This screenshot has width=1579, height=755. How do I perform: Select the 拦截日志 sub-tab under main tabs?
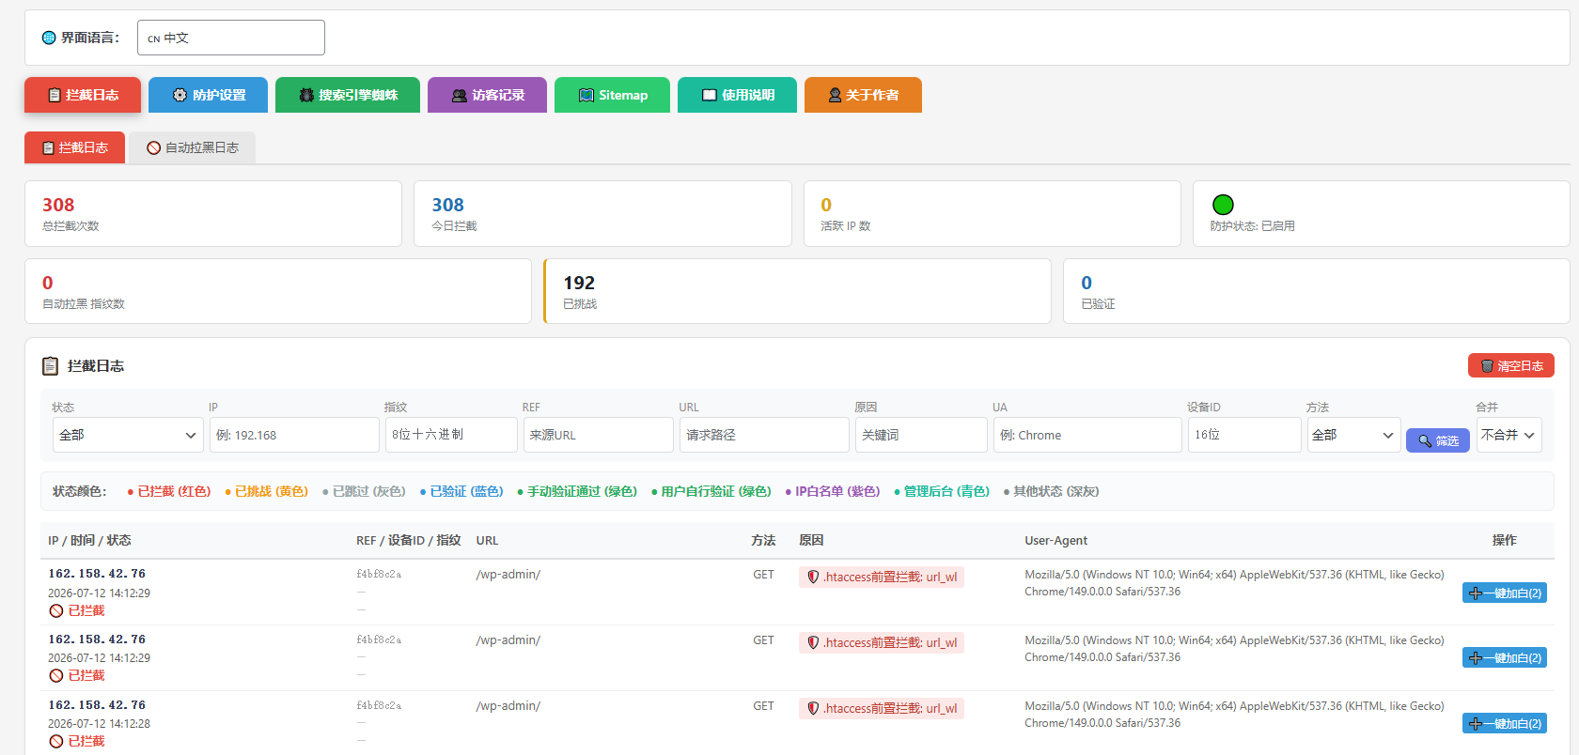click(74, 147)
